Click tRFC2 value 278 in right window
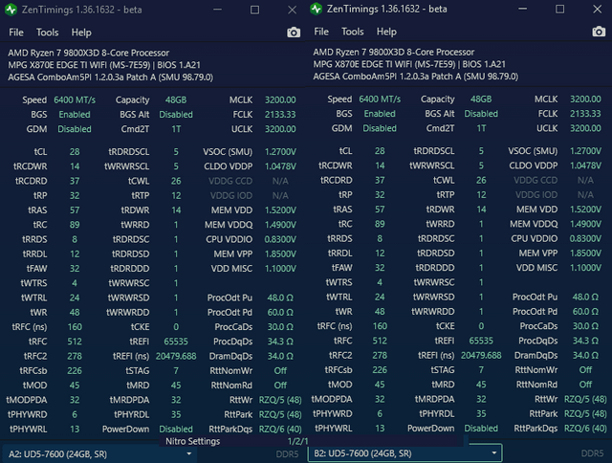The height and width of the screenshot is (463, 612). tap(380, 355)
